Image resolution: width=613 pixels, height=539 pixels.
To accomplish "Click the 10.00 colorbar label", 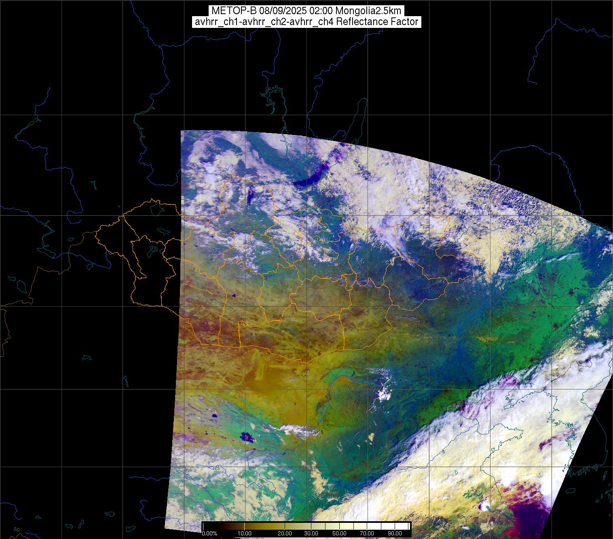I will point(245,534).
